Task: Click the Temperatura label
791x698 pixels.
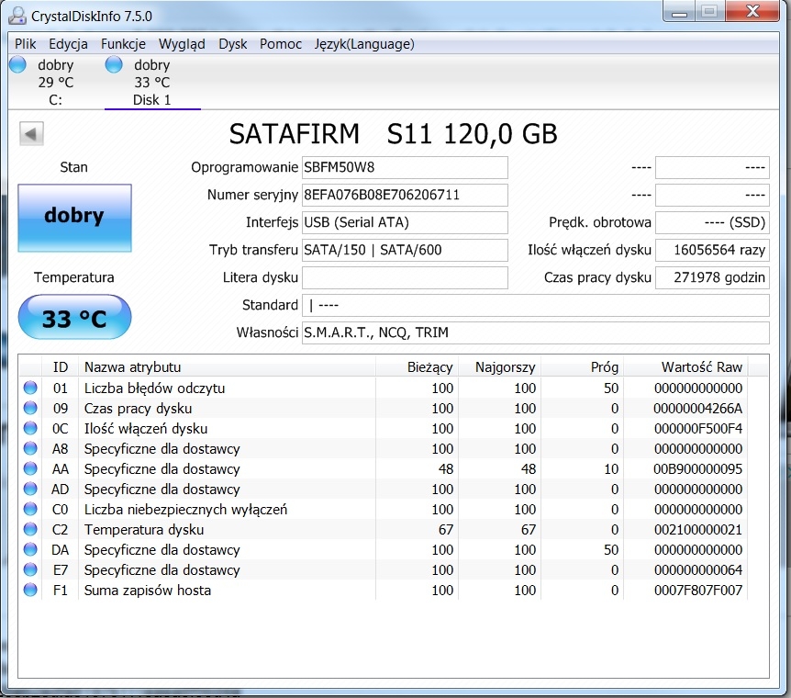Action: coord(73,277)
